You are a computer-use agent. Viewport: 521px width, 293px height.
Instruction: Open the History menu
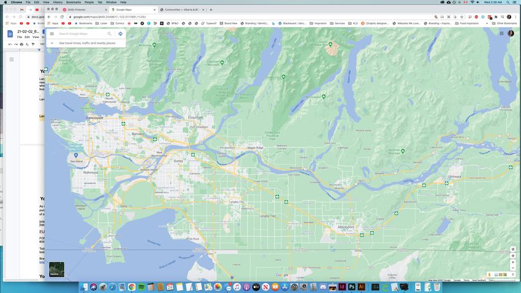pos(58,2)
